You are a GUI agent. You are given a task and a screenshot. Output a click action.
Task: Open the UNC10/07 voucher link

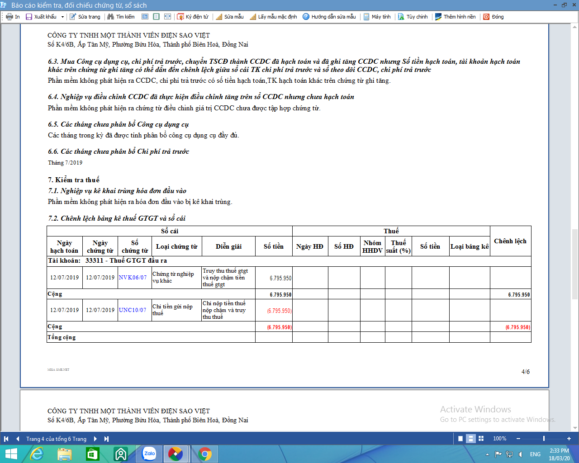click(x=133, y=310)
